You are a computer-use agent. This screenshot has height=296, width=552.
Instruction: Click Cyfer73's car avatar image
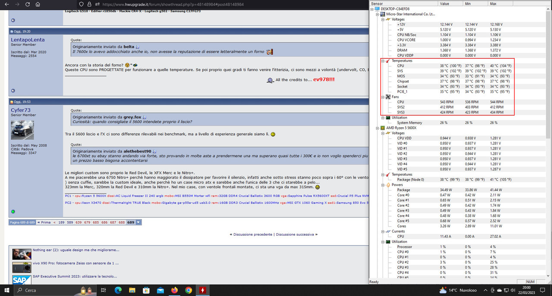pyautogui.click(x=22, y=130)
